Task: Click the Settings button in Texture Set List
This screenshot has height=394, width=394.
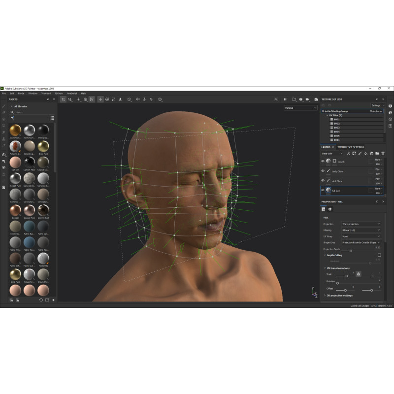Action: pyautogui.click(x=377, y=105)
